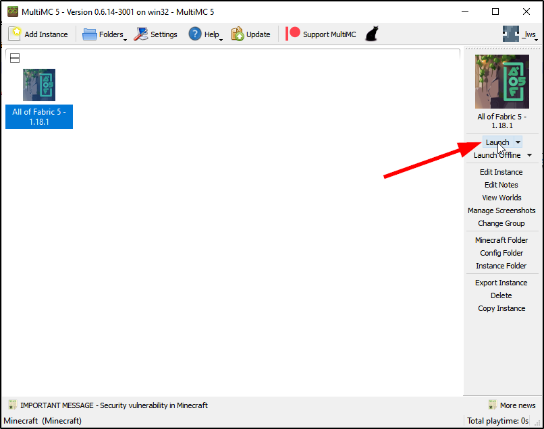Click the black cat icon

click(372, 34)
